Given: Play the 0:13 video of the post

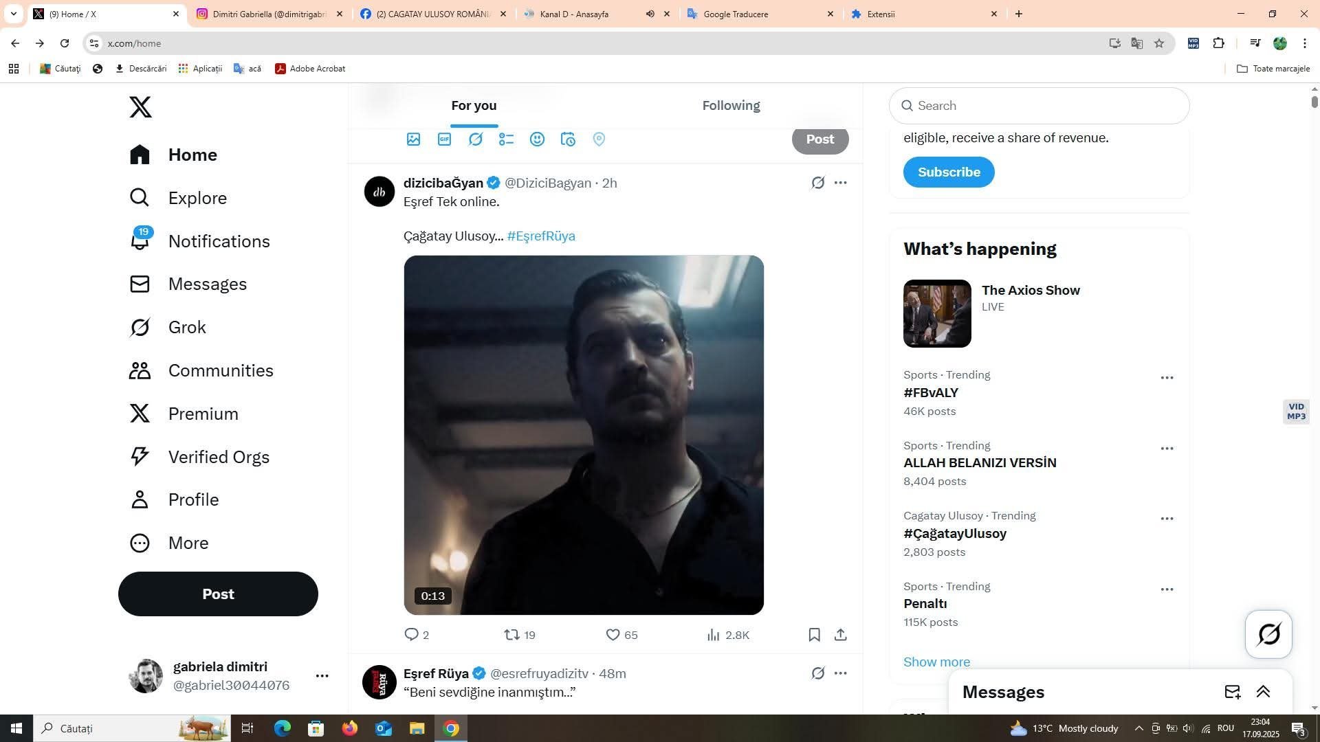Looking at the screenshot, I should coord(584,435).
